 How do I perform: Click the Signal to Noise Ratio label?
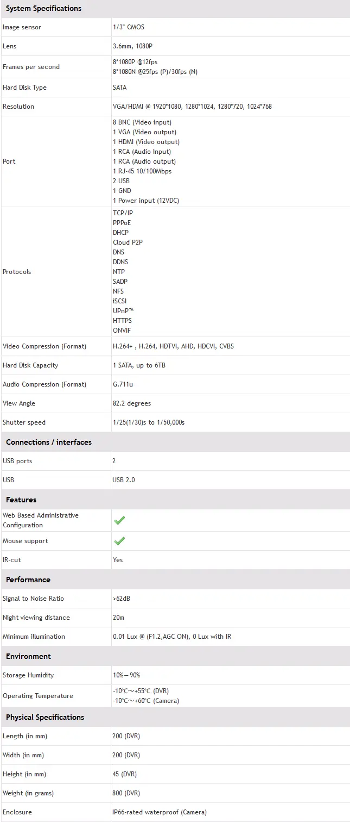tap(33, 599)
